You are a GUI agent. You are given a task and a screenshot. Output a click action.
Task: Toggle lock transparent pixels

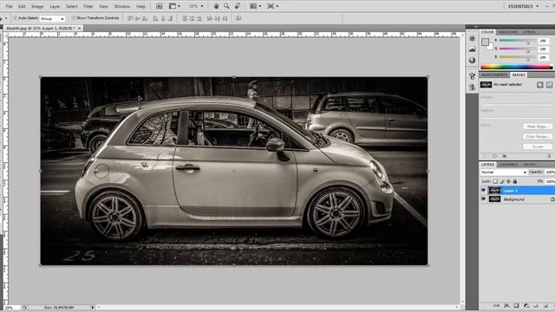click(495, 181)
